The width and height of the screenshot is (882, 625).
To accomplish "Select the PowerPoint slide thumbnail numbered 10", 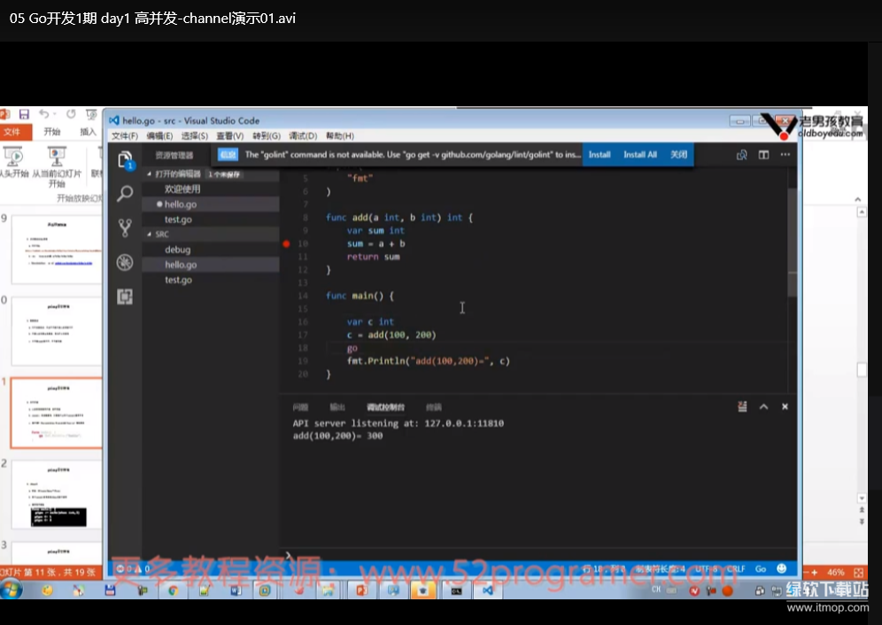I will (x=57, y=331).
